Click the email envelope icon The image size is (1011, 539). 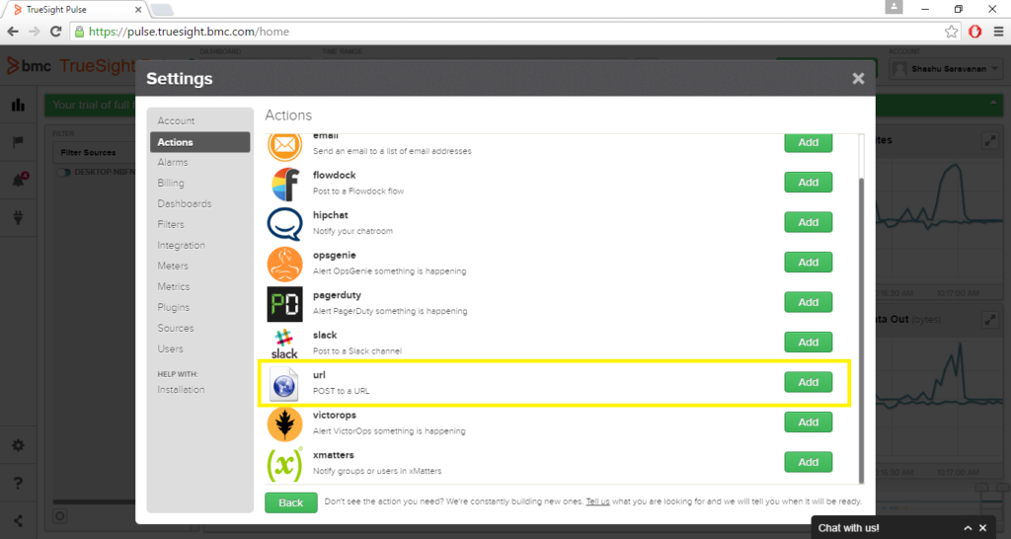(x=285, y=146)
